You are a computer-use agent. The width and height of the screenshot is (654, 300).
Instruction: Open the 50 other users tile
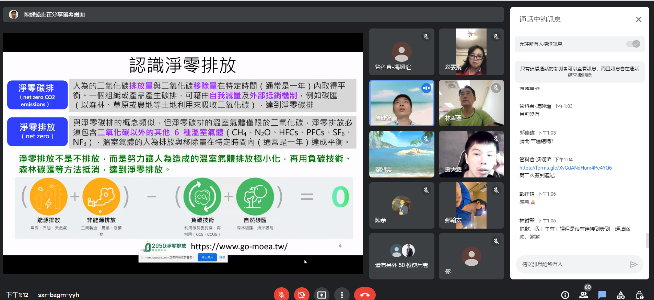coord(401,256)
